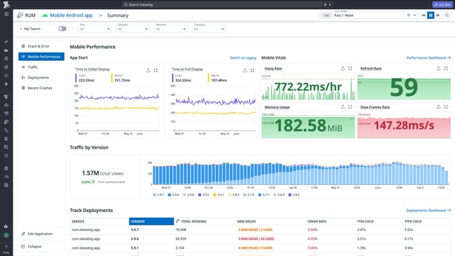Toggle version 5.9.1 legend entry
Screen dimensions: 455x256
pos(219,195)
